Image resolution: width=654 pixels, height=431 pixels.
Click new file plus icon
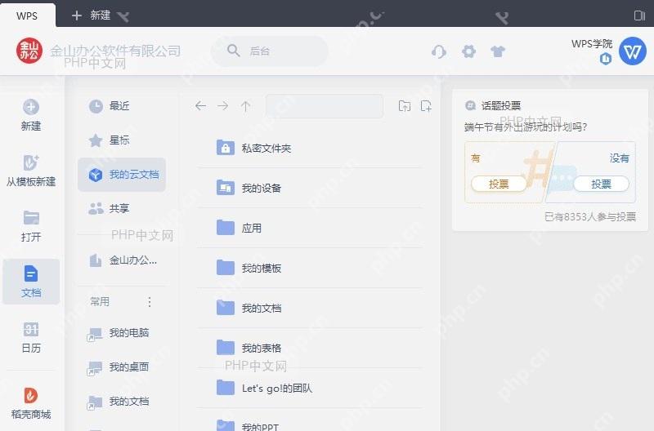click(x=426, y=106)
